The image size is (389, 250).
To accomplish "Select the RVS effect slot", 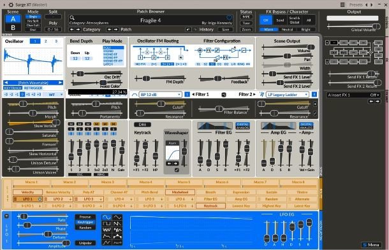I will pyautogui.click(x=344, y=52).
